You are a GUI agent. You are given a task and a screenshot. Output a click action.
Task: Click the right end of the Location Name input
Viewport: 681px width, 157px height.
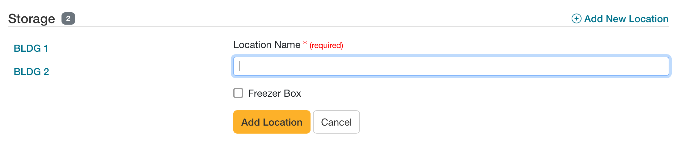[x=661, y=66]
